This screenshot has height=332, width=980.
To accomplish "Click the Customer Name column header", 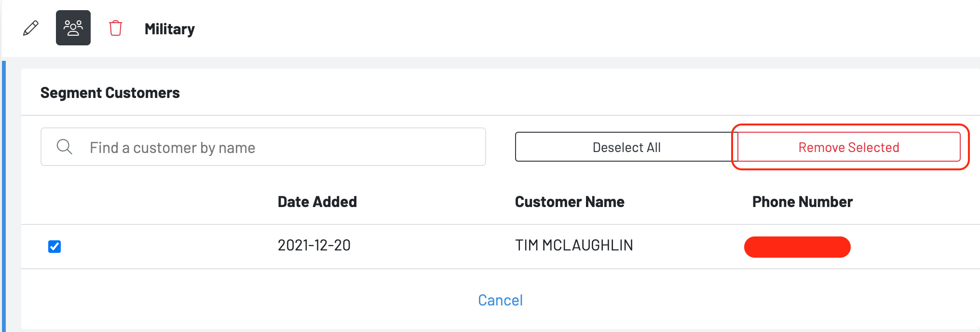I will (569, 202).
